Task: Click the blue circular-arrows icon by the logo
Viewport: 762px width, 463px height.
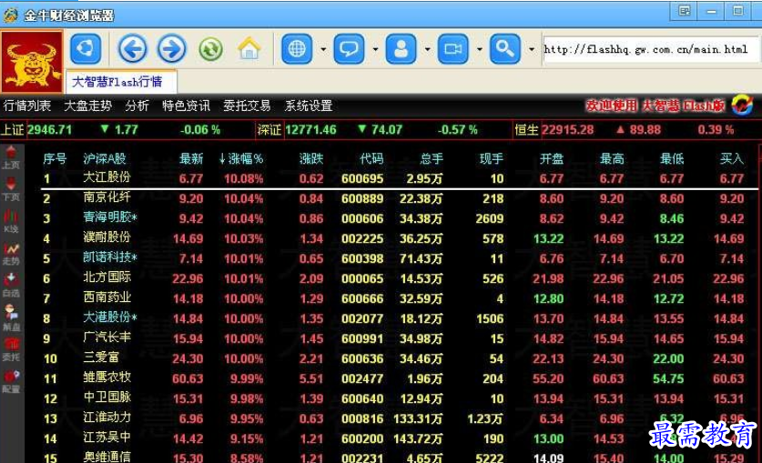Action: [86, 48]
